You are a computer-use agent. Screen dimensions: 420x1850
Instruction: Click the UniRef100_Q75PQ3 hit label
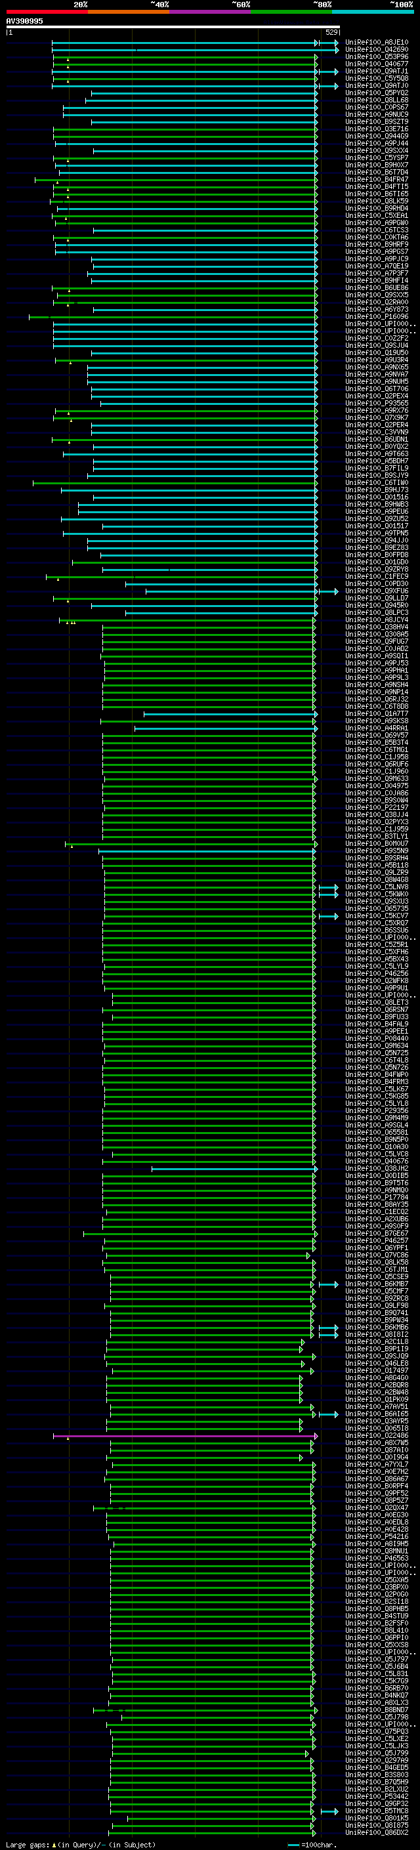(x=377, y=1731)
